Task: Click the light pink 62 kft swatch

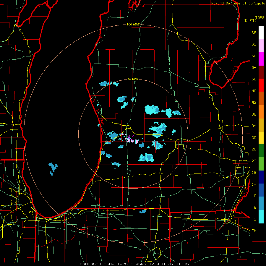Action: (261, 46)
